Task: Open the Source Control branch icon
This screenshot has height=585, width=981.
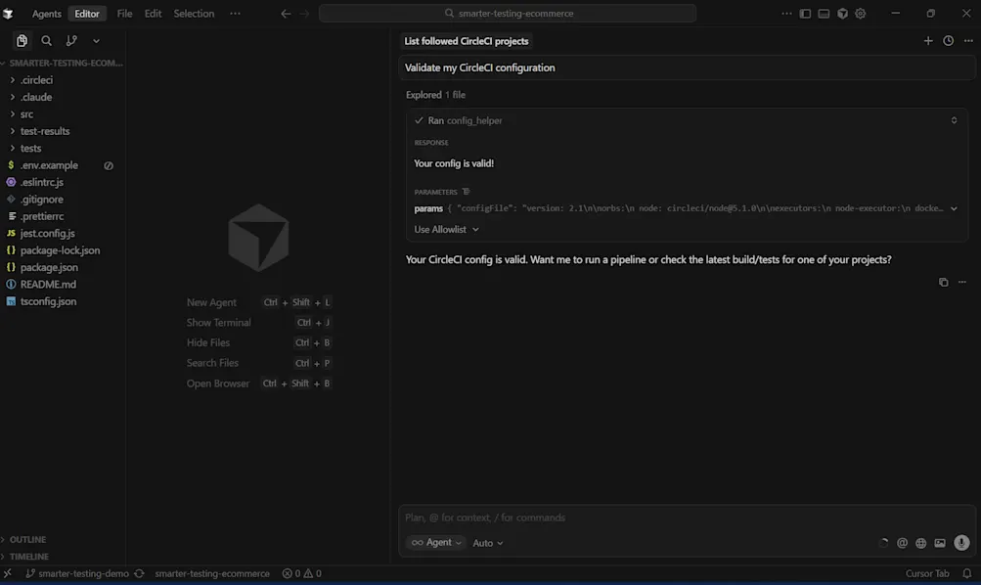Action: pos(70,40)
